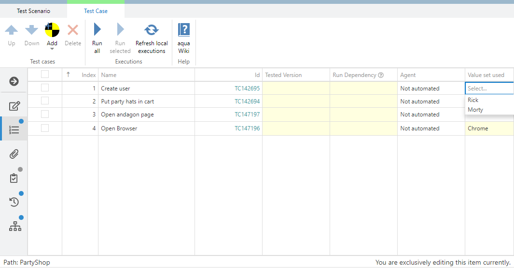
Task: Open the hierarchy tree sidebar icon
Action: pos(15,227)
